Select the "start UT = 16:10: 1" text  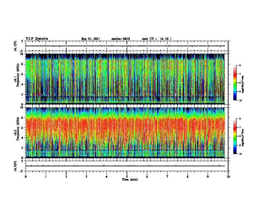157,39
